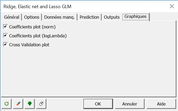Image resolution: width=178 pixels, height=111 pixels.
Task: Click the mouse selection mode icon
Action: tap(41, 104)
